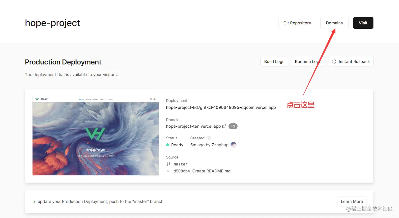
Task: Click the Instant Rollback button
Action: pyautogui.click(x=351, y=62)
